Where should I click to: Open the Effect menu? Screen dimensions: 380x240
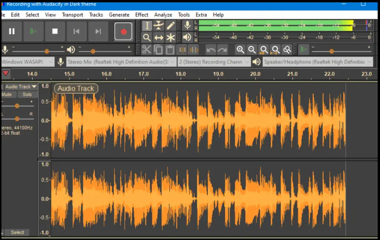coord(142,15)
